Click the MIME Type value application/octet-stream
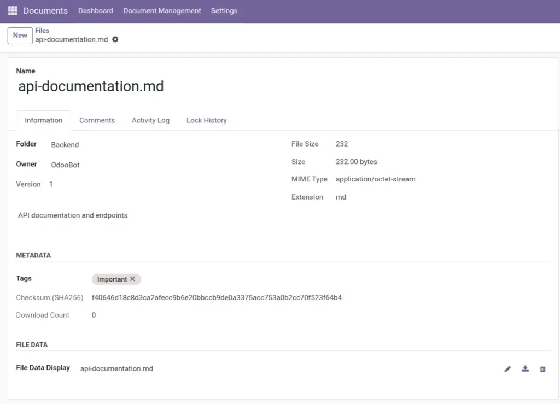Image resolution: width=560 pixels, height=404 pixels. 375,179
